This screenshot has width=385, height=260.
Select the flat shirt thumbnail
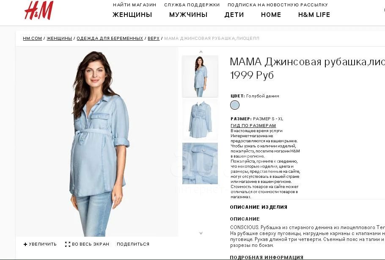(200, 120)
